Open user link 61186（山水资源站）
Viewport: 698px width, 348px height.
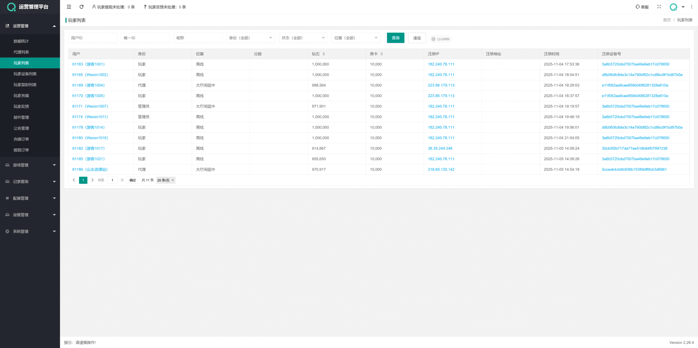pyautogui.click(x=90, y=169)
